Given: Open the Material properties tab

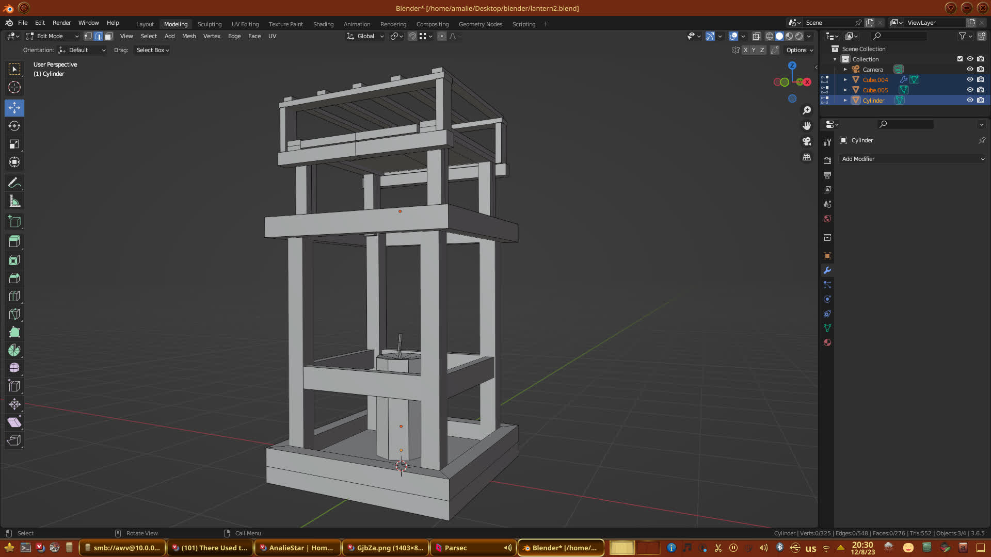Looking at the screenshot, I should pos(827,342).
